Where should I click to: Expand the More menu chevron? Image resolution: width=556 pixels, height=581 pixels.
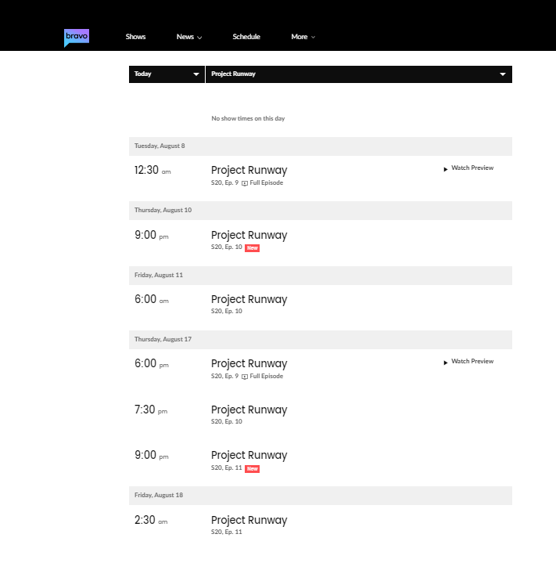(x=313, y=38)
